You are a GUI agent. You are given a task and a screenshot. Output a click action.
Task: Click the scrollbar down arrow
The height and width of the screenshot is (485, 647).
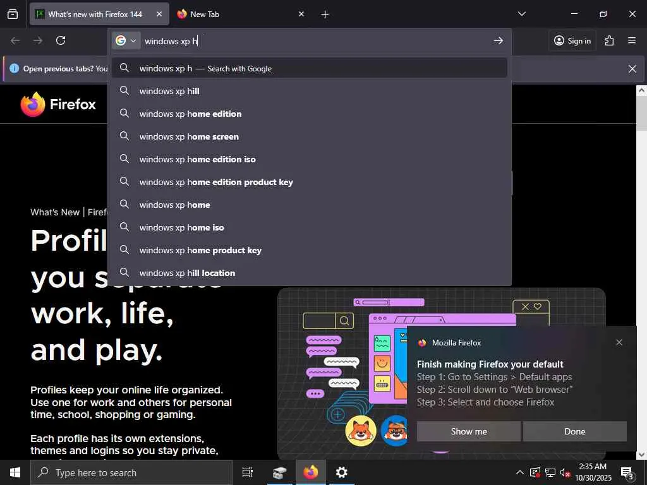coord(642,455)
